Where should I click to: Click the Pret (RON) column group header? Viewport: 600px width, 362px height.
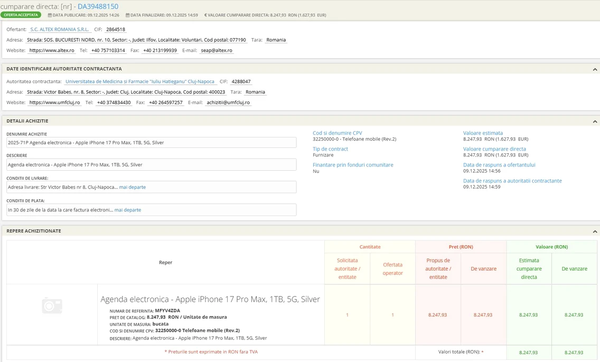point(461,247)
